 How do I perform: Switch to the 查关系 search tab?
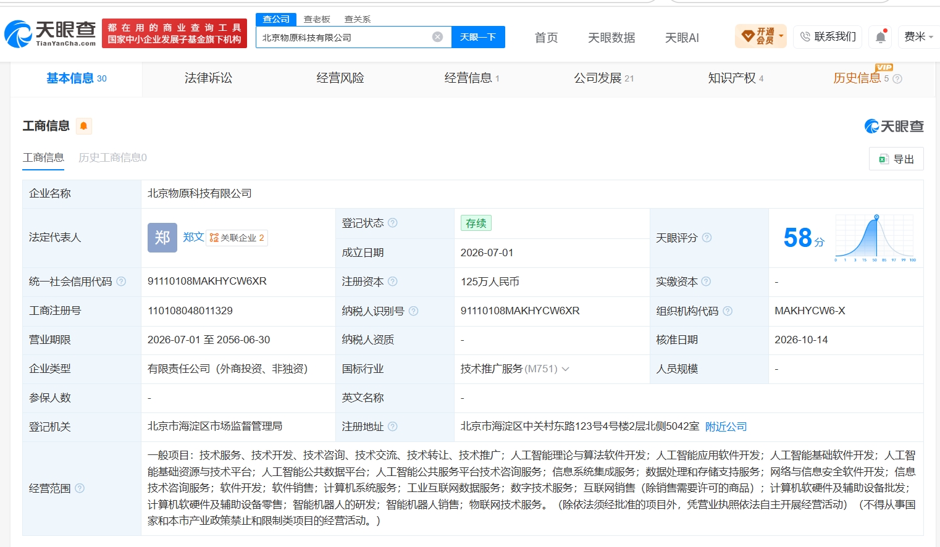[358, 19]
